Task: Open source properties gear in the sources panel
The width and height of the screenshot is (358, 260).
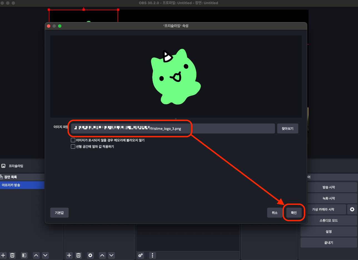Action: coord(90,255)
